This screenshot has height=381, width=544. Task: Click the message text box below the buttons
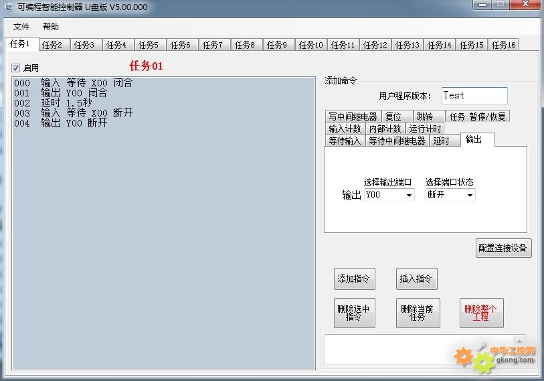(425, 350)
